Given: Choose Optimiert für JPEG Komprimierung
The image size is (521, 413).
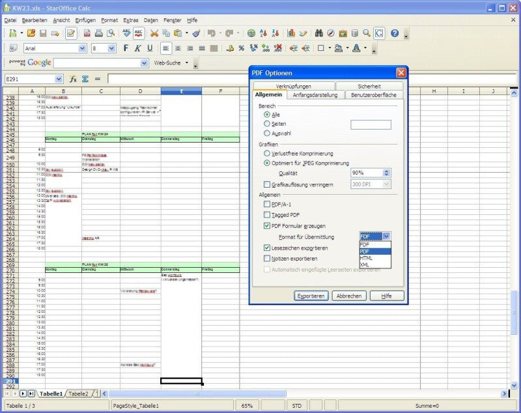Looking at the screenshot, I should pyautogui.click(x=267, y=163).
